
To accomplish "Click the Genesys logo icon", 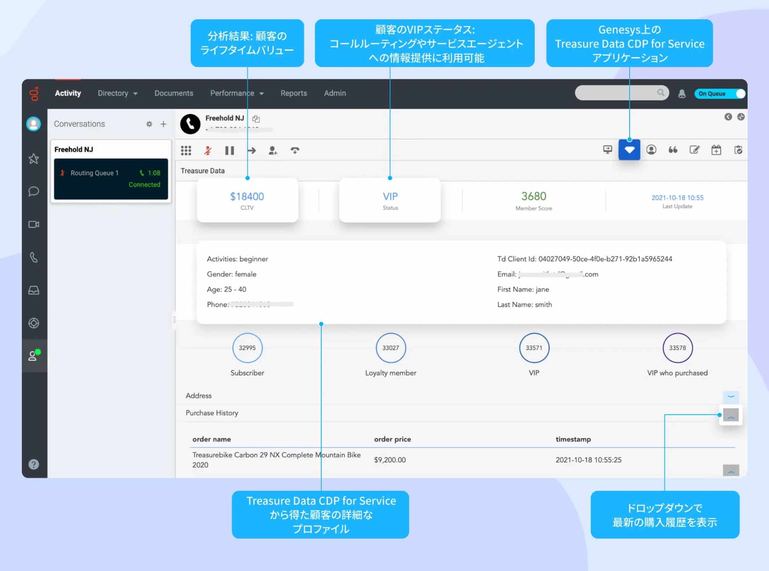I will 34,94.
